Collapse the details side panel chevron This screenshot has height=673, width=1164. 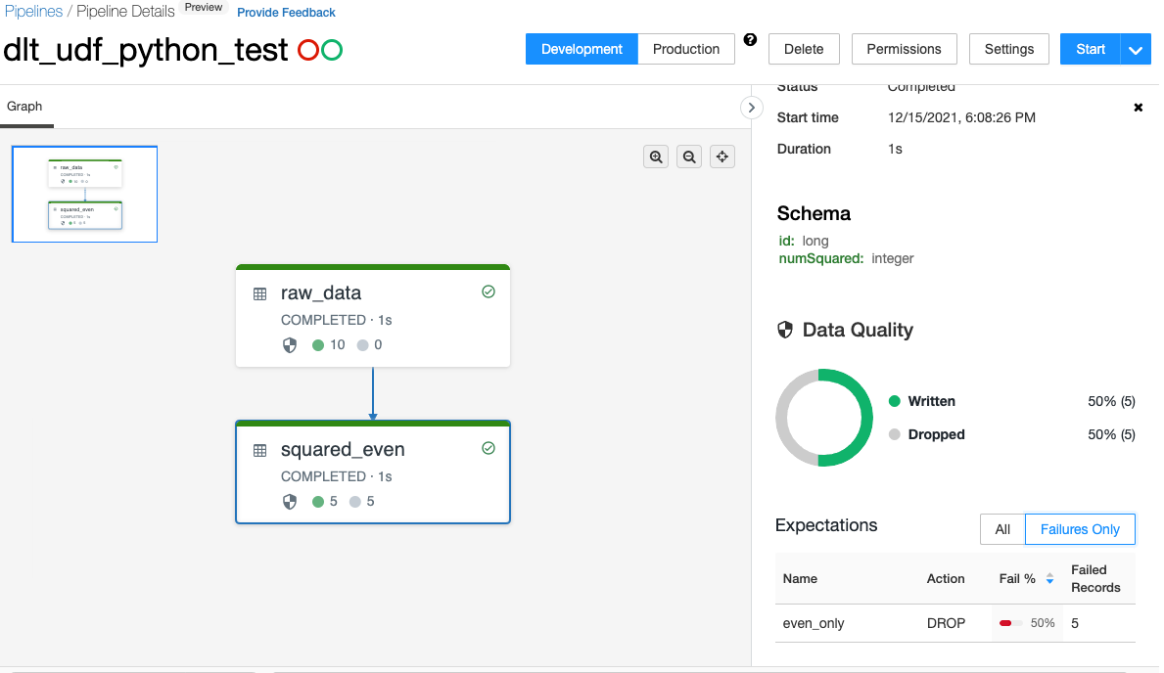[x=751, y=108]
